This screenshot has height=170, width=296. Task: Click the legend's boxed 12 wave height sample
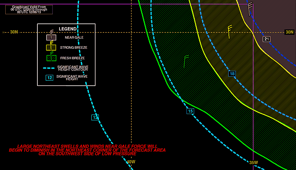[50, 78]
